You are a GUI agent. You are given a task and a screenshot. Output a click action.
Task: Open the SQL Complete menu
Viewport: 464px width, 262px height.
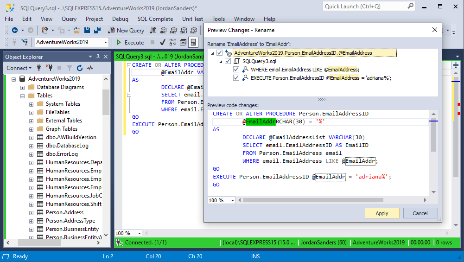(155, 19)
